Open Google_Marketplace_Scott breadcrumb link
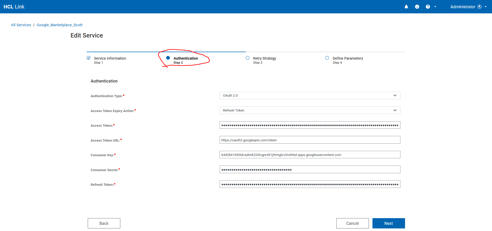The height and width of the screenshot is (231, 492). coord(60,25)
